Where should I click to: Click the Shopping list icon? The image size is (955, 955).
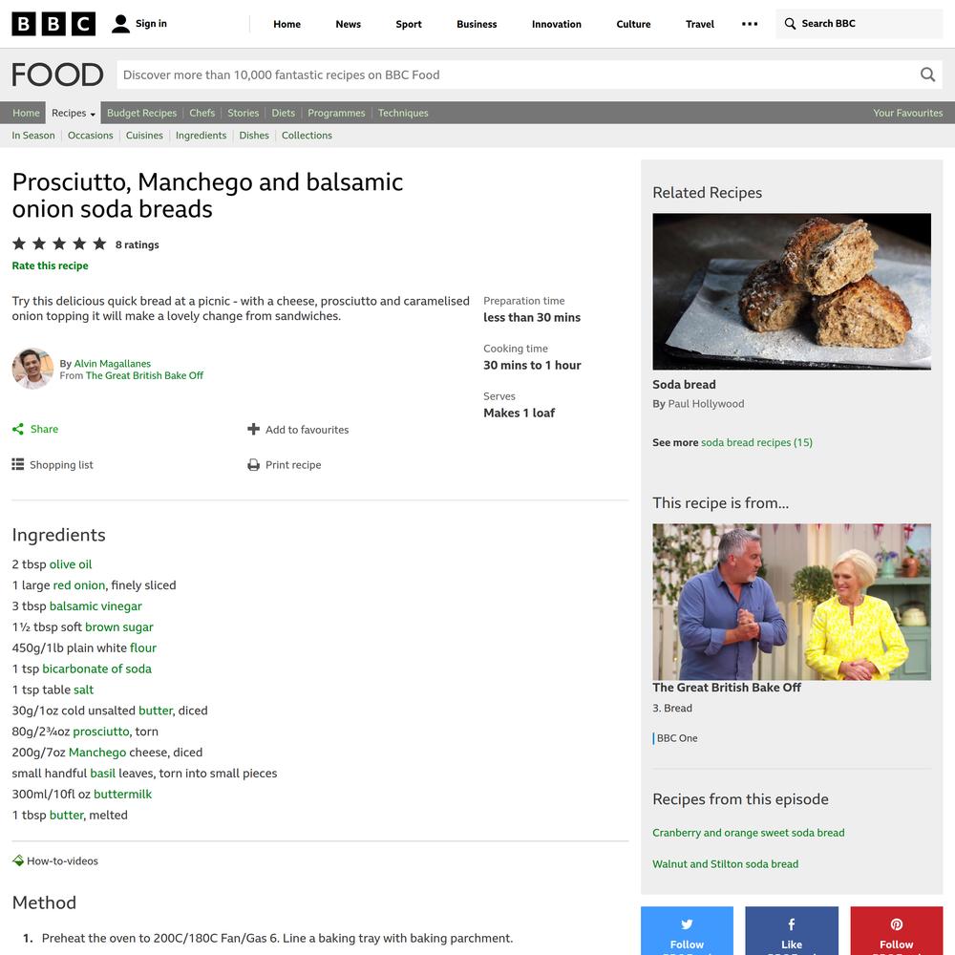pyautogui.click(x=17, y=465)
